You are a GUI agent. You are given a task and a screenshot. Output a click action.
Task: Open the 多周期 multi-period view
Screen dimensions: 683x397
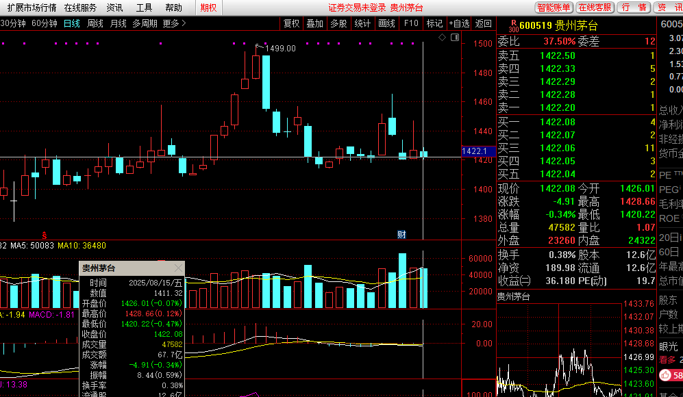[x=145, y=23]
